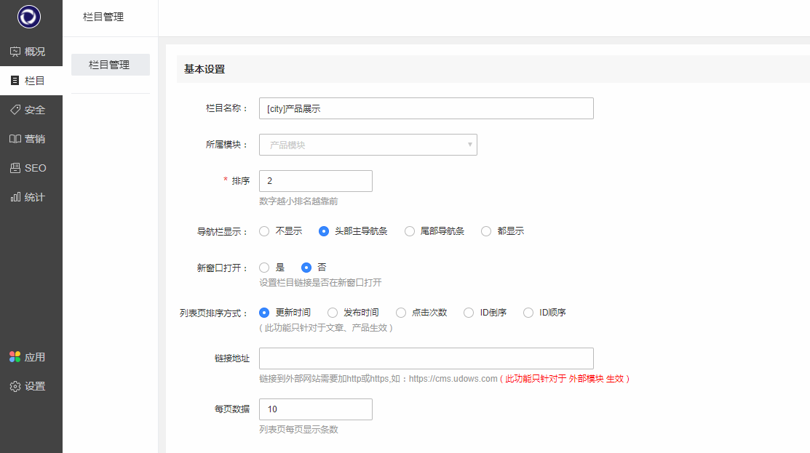
Task: Click the 列表页排序方式 field label
Action: point(214,313)
